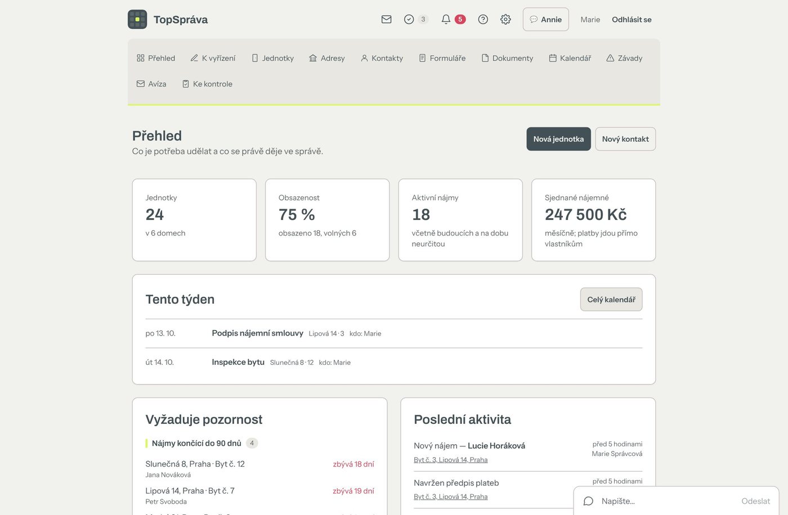The height and width of the screenshot is (515, 788).
Task: Open Nový nájem — Lucie Horáková activity
Action: (469, 446)
